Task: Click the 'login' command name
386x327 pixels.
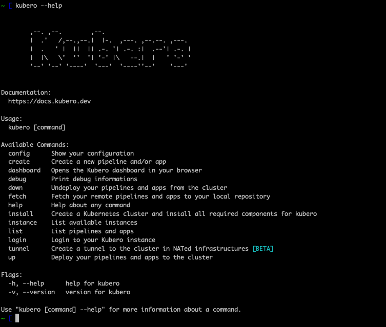Action: coord(17,240)
